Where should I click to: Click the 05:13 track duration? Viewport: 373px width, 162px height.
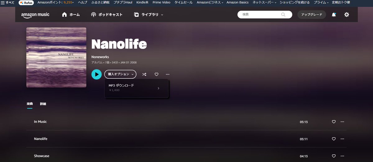pyautogui.click(x=304, y=122)
